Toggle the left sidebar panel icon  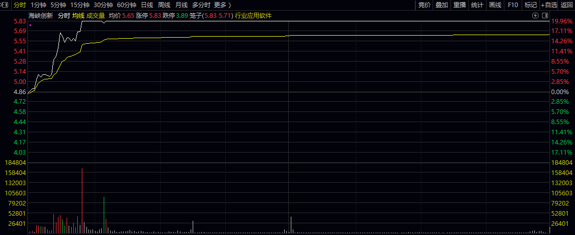pyautogui.click(x=5, y=5)
